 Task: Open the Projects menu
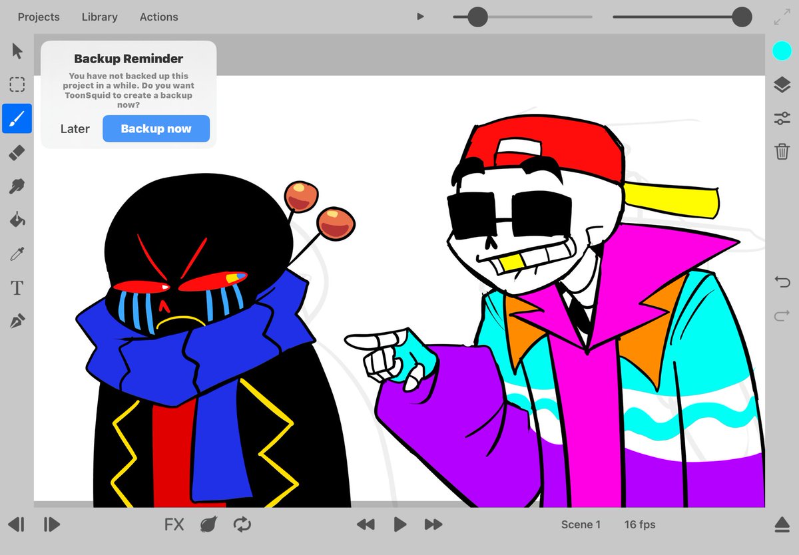[39, 17]
